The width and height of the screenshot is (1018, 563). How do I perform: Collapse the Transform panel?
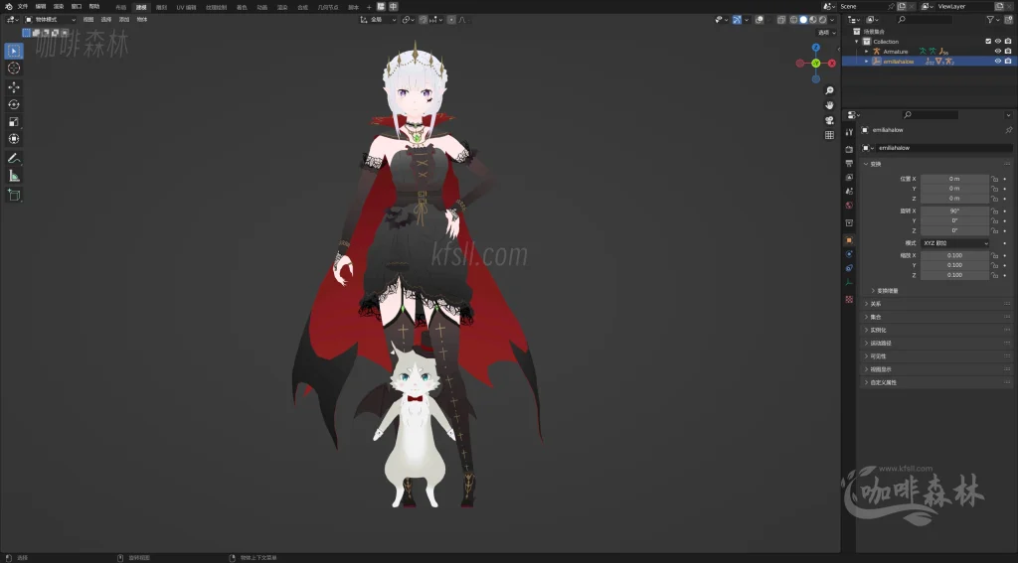pos(873,164)
